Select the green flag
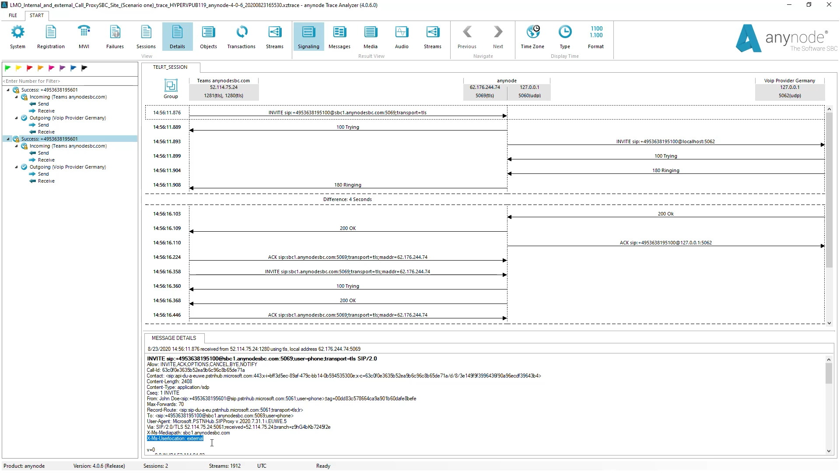The image size is (840, 473). 8,68
